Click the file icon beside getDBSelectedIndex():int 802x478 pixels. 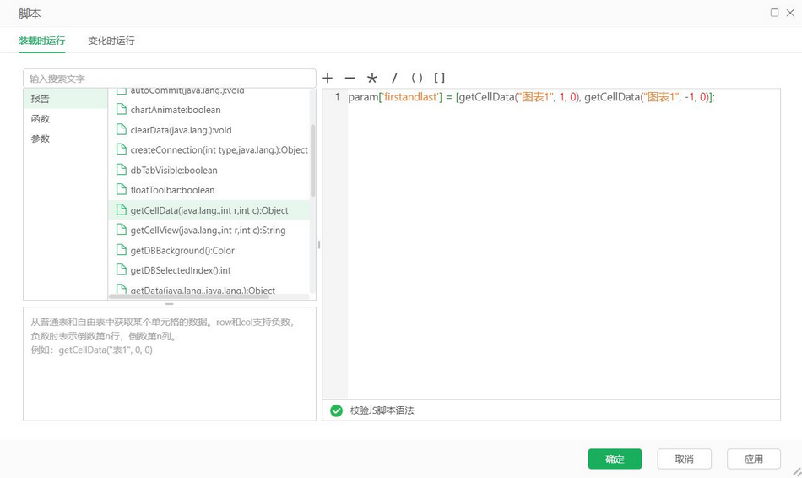[x=122, y=269]
